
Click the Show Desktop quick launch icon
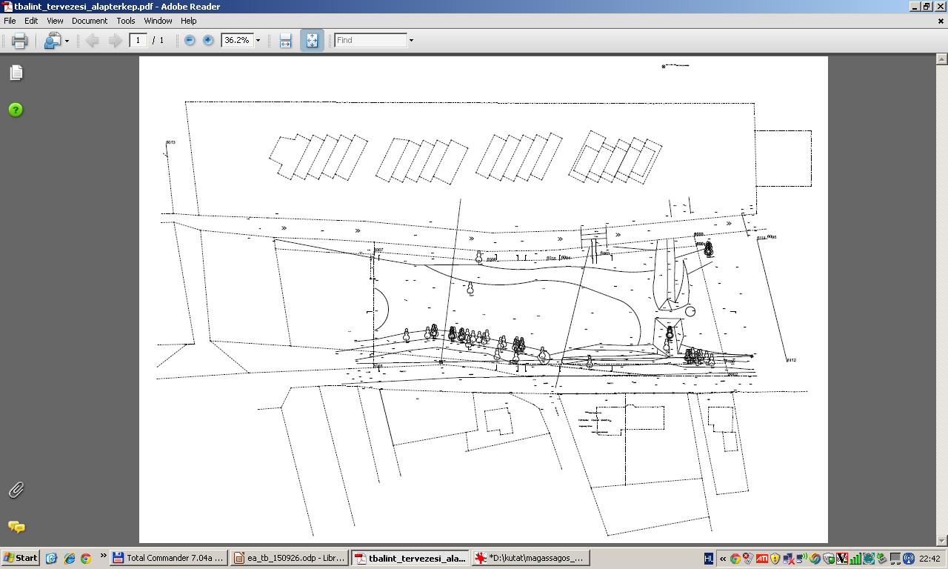[52, 558]
